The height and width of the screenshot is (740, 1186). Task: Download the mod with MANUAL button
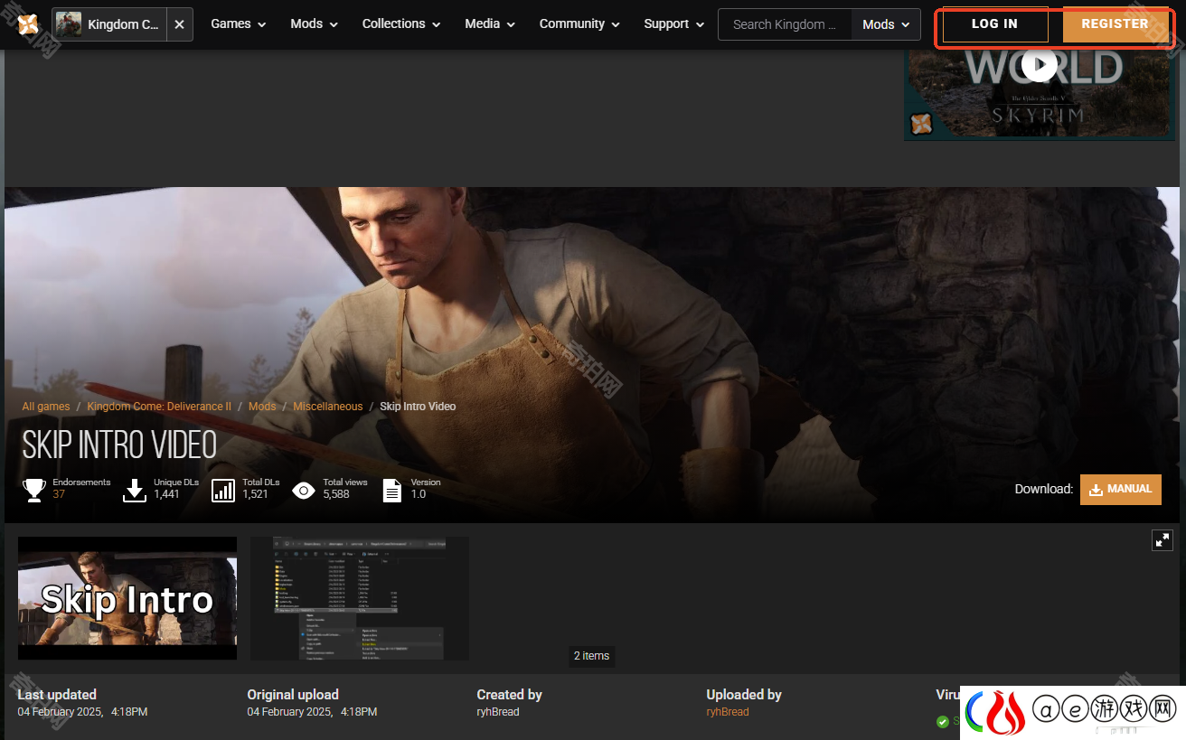[1121, 490]
